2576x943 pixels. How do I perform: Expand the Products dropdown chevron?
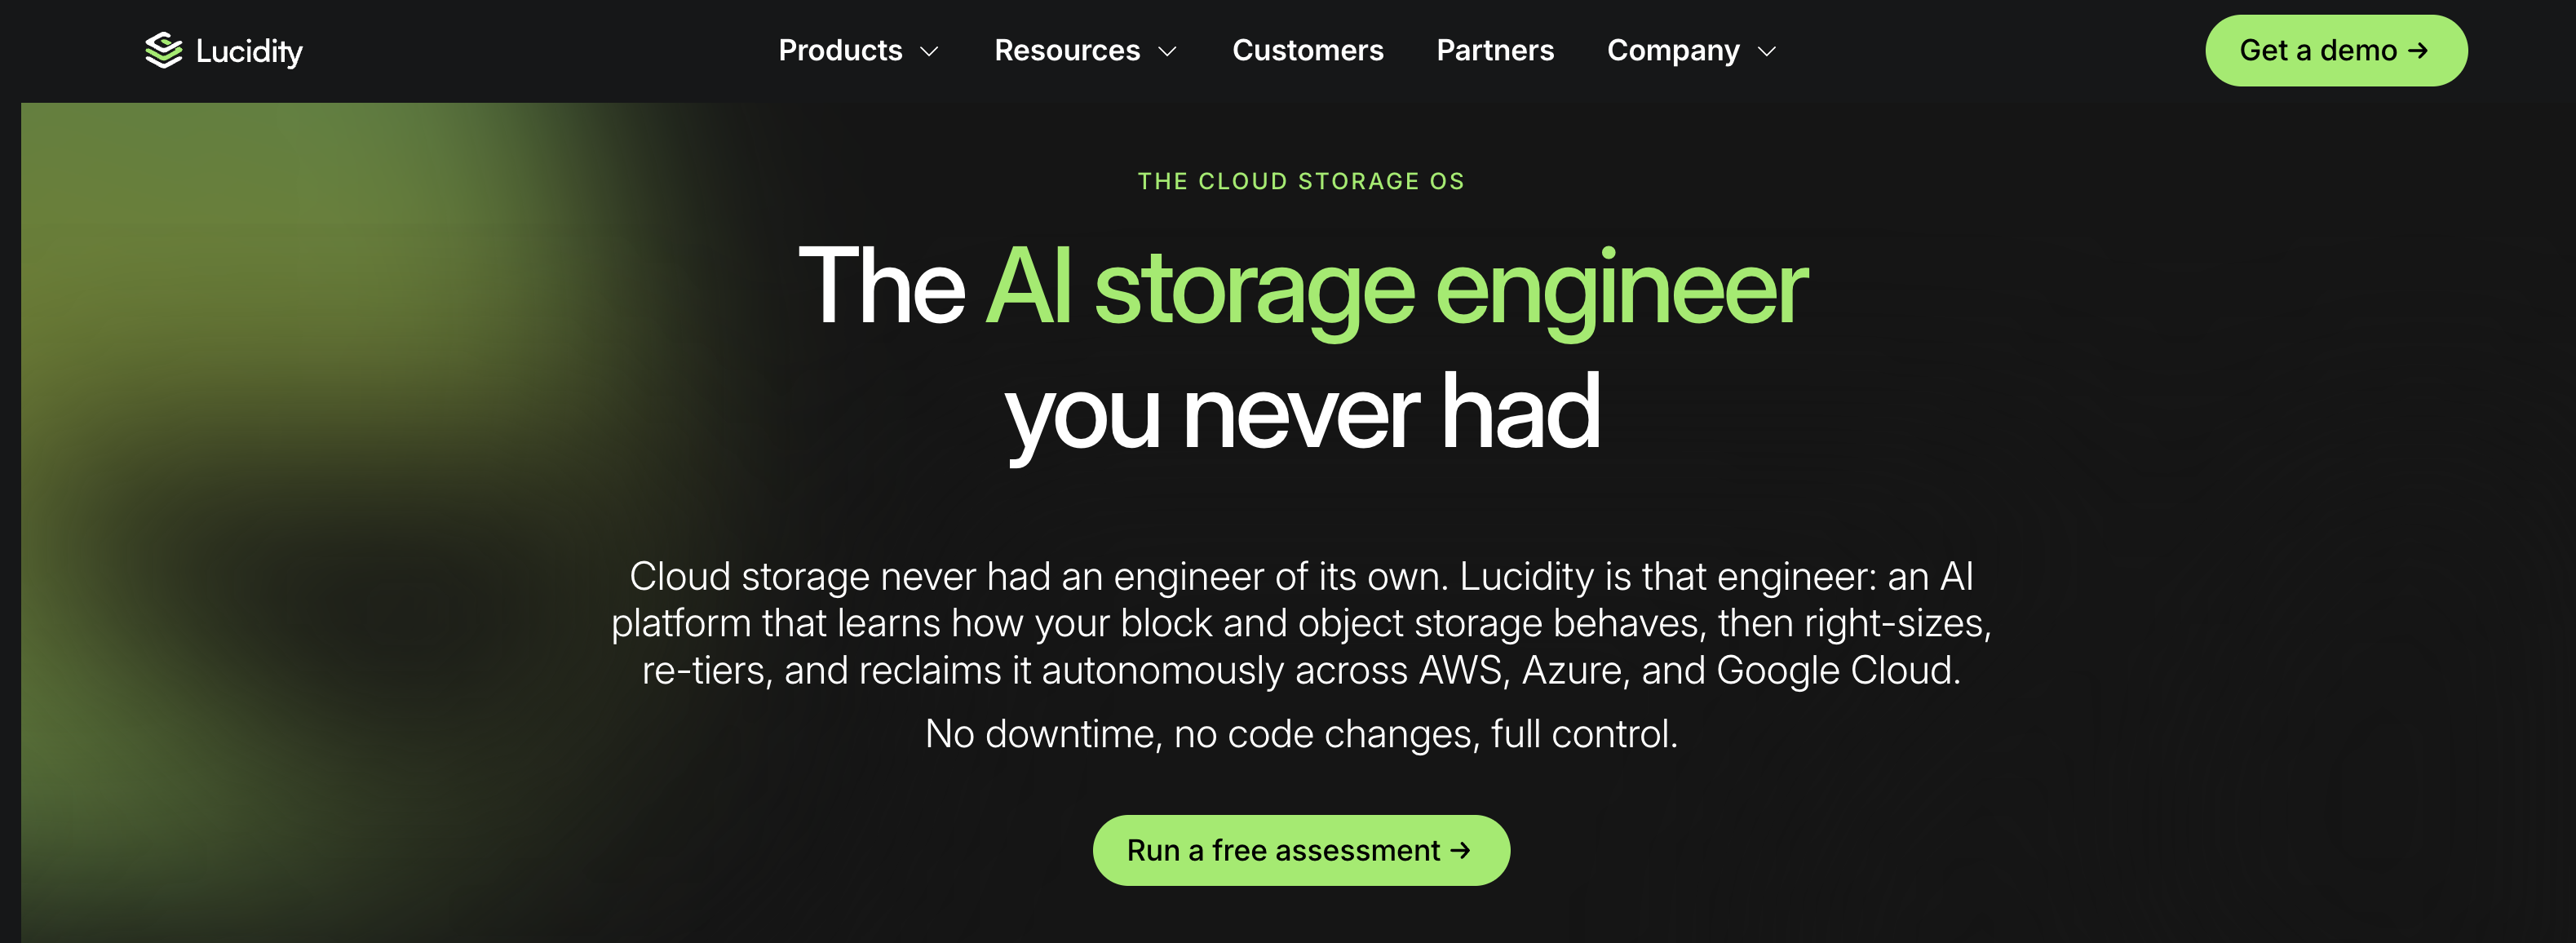point(929,51)
